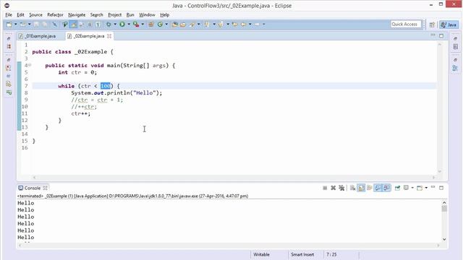Open the Search menu

click(96, 14)
